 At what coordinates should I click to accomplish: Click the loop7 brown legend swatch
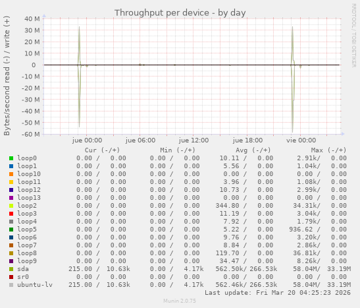(11, 245)
